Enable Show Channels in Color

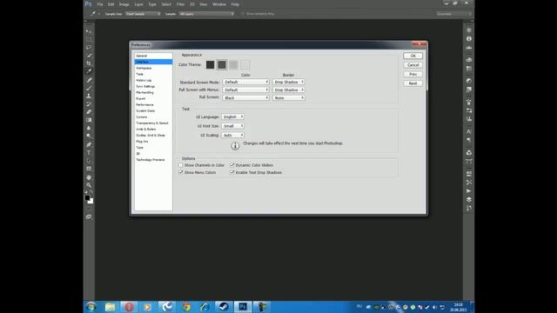tap(181, 165)
